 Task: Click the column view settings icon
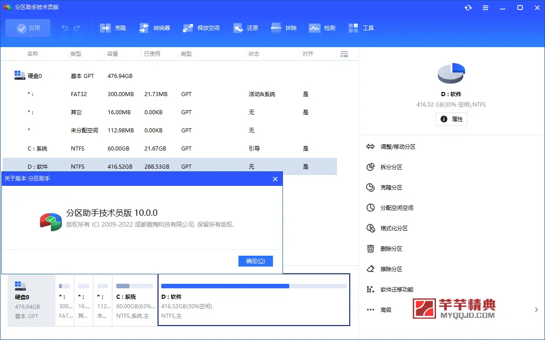pos(344,54)
